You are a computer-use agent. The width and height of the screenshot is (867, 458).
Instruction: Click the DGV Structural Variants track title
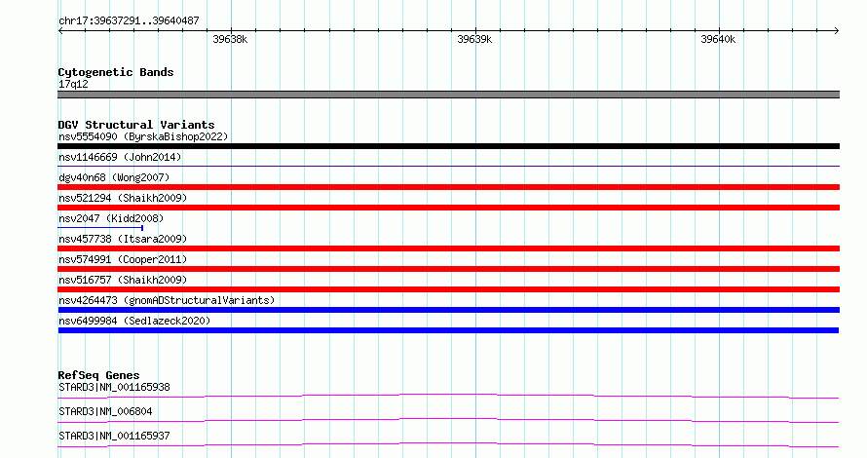[136, 125]
